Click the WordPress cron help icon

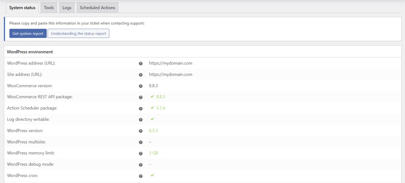pyautogui.click(x=141, y=176)
